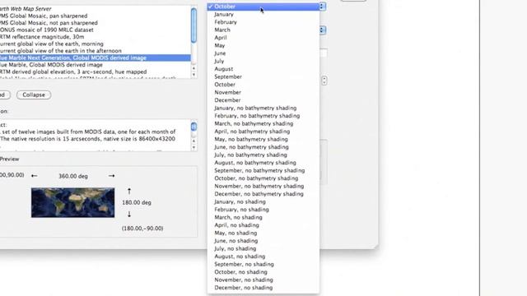The image size is (527, 296).
Task: Pick July, no bathymetry shading
Action: tap(263, 155)
